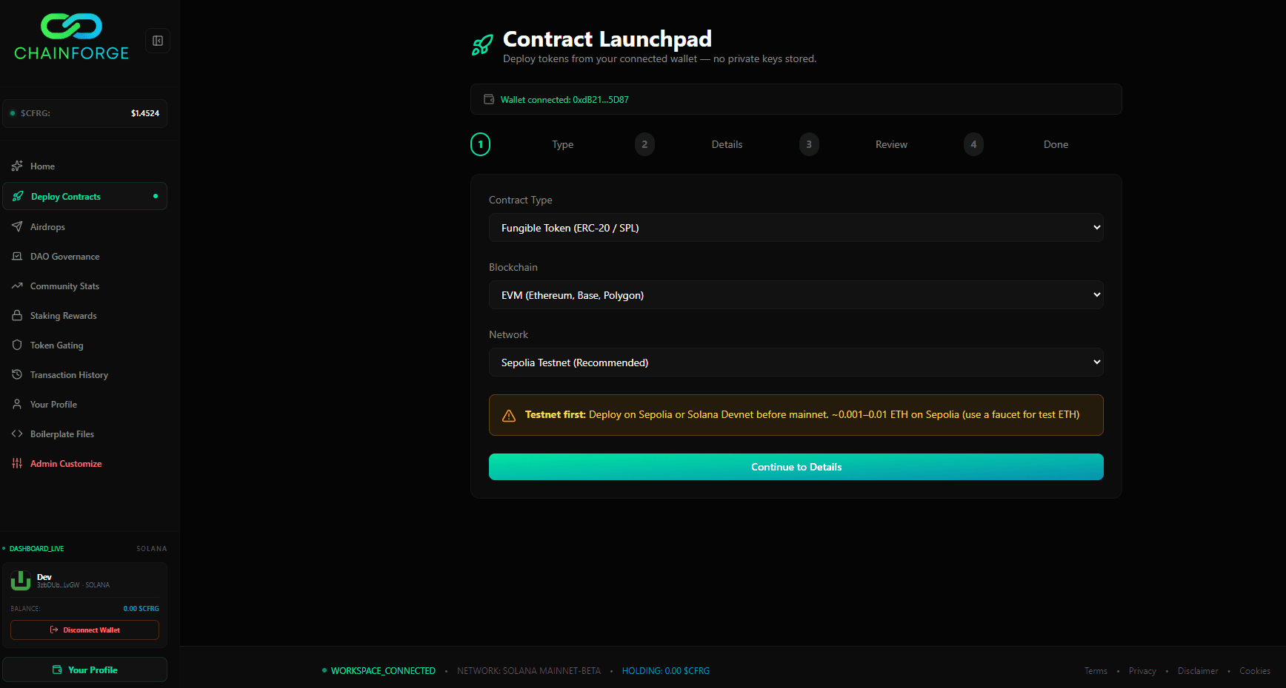Select step 4 Done indicator
Screen dimensions: 1286x688
pos(973,144)
